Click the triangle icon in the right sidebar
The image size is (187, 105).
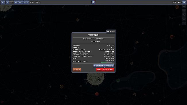coord(184,11)
